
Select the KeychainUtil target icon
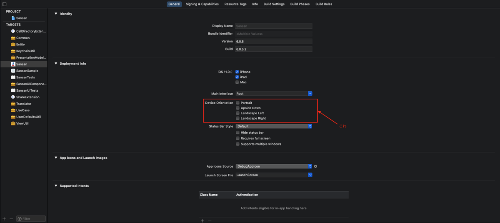[13, 51]
